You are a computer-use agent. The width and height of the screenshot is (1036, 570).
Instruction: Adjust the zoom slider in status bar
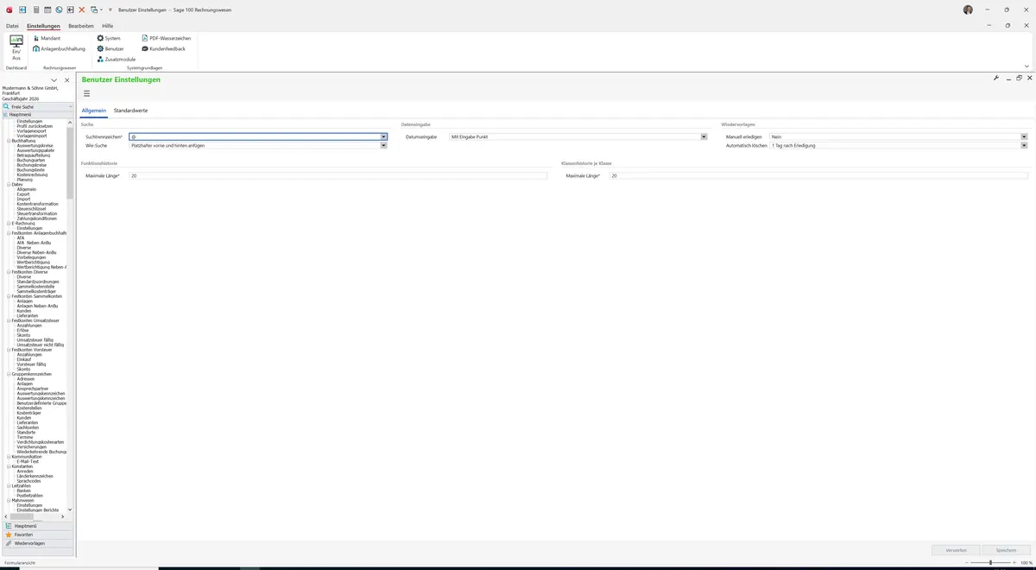[x=990, y=562]
